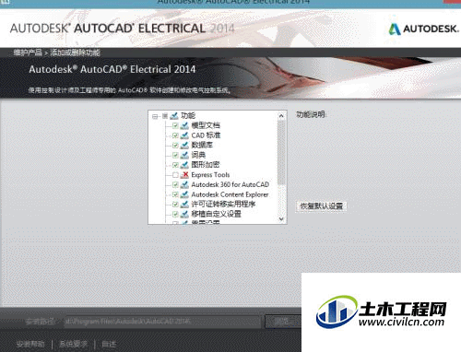The height and width of the screenshot is (352, 461).
Task: Click the icon beside 功能 root
Action: (x=174, y=116)
